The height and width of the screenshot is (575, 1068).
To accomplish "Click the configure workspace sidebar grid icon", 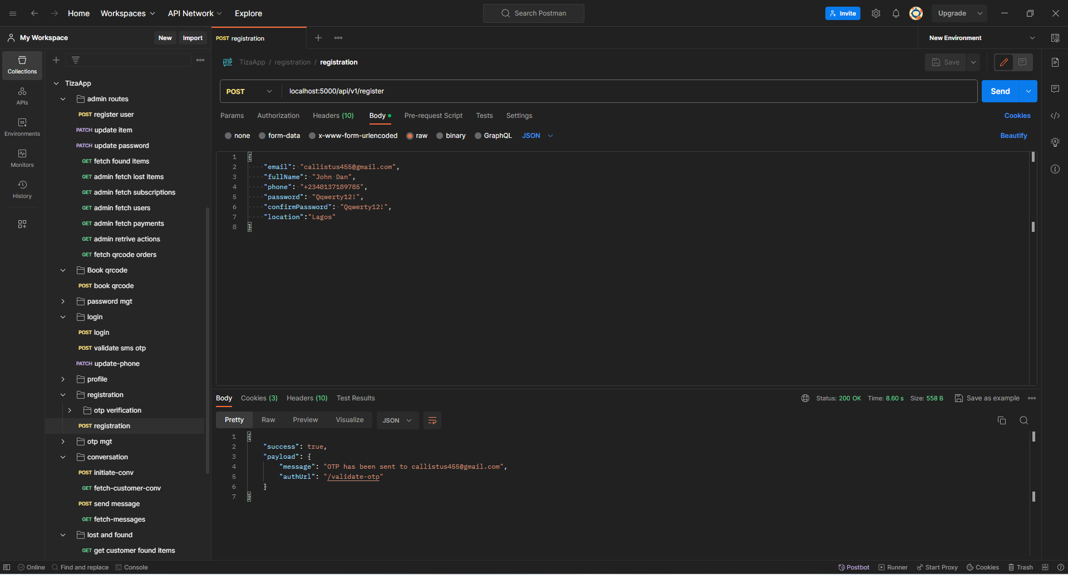I will [x=22, y=224].
